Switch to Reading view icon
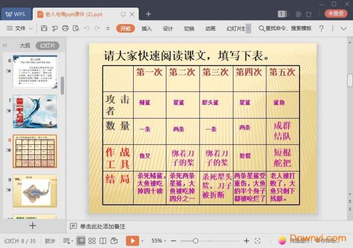 pos(103,241)
